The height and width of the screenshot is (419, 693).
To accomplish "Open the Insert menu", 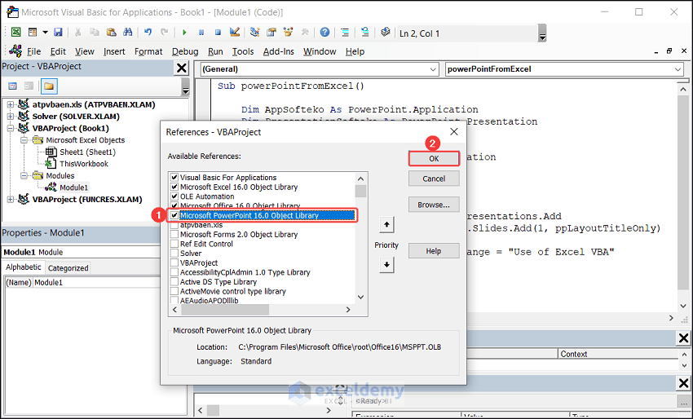I will (114, 51).
